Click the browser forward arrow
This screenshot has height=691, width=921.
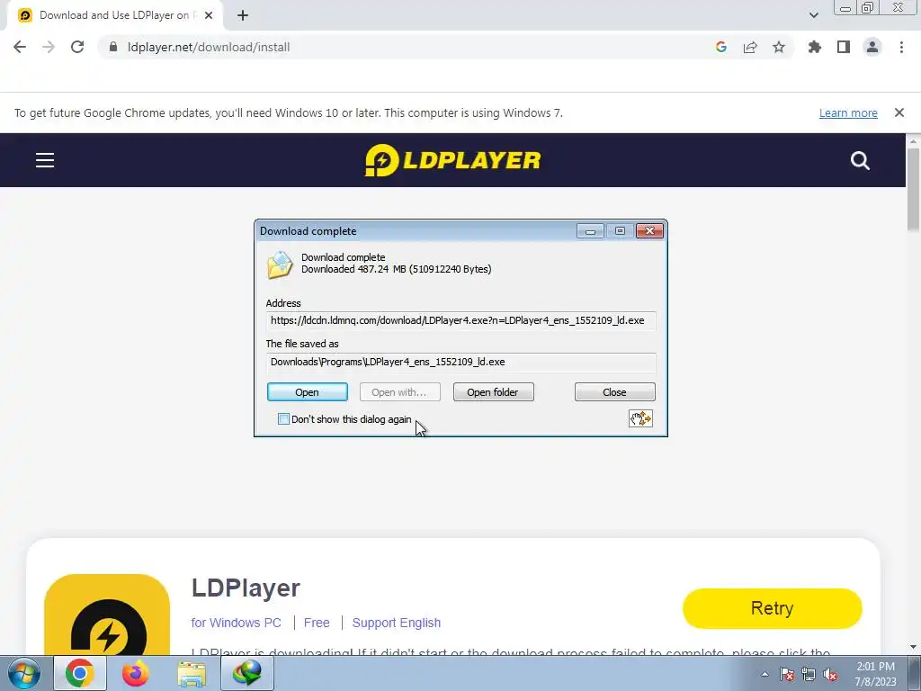pyautogui.click(x=49, y=47)
